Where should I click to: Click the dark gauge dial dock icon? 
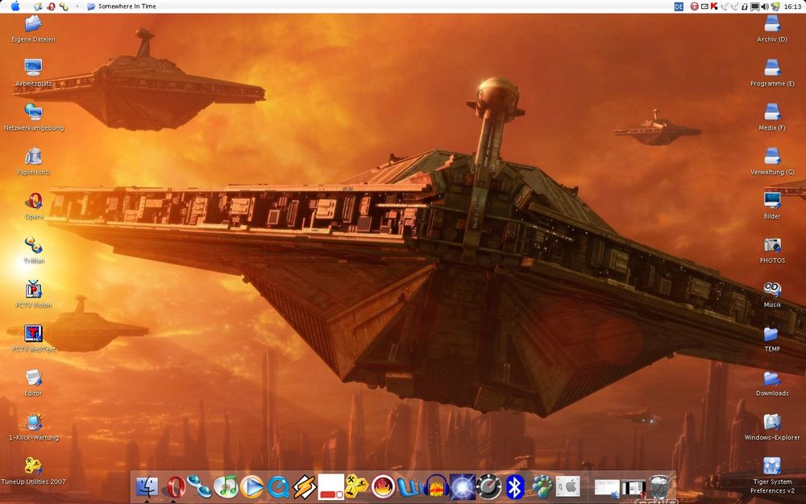coord(489,486)
